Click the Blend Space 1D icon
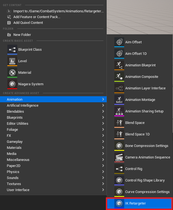 (119, 134)
